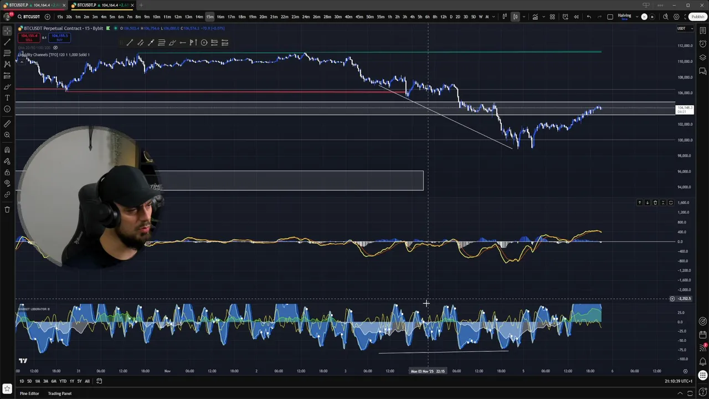Image resolution: width=709 pixels, height=399 pixels.
Task: Start bar replay mode
Action: pyautogui.click(x=576, y=17)
